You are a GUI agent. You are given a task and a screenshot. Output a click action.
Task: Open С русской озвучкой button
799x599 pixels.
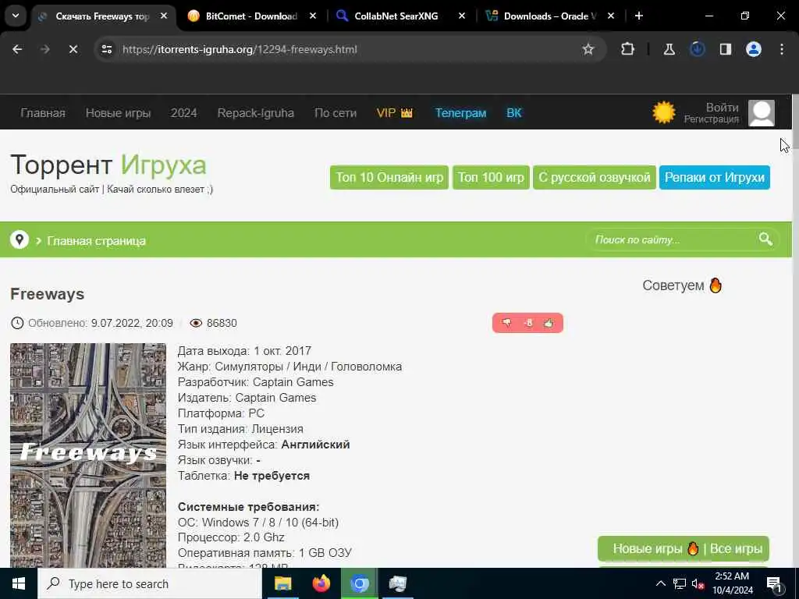pyautogui.click(x=594, y=177)
